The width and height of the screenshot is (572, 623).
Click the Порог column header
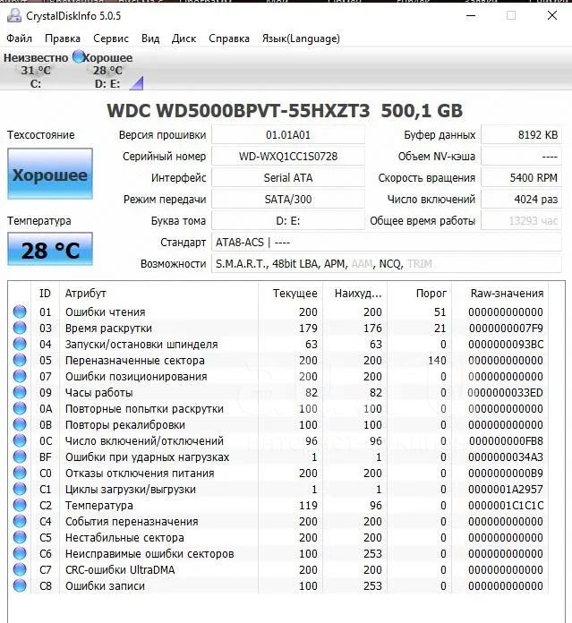tap(420, 294)
